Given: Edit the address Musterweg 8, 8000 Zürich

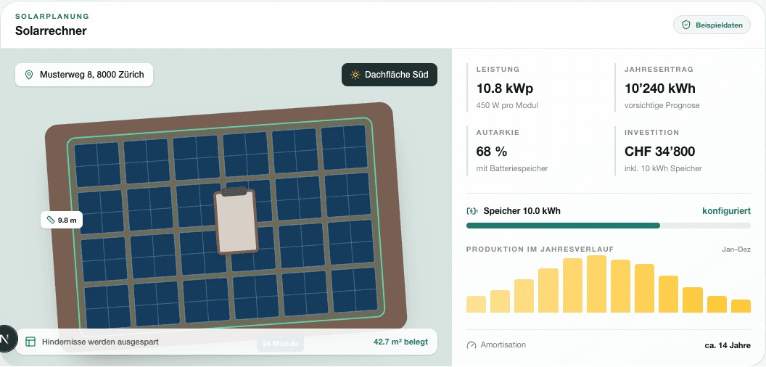Looking at the screenshot, I should pyautogui.click(x=84, y=75).
